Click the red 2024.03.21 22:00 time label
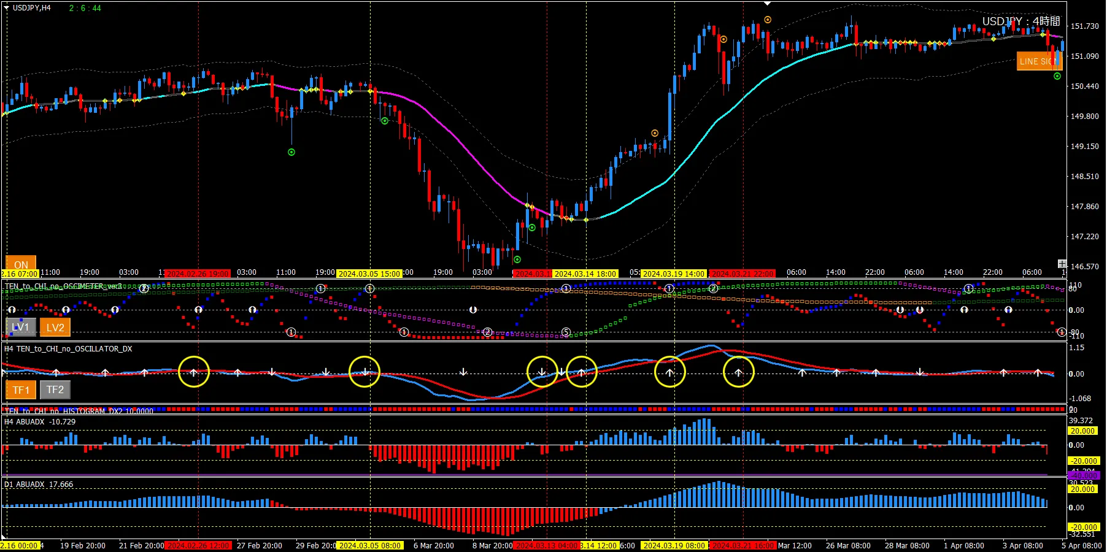Screen dimensions: 1107x552 pos(742,274)
